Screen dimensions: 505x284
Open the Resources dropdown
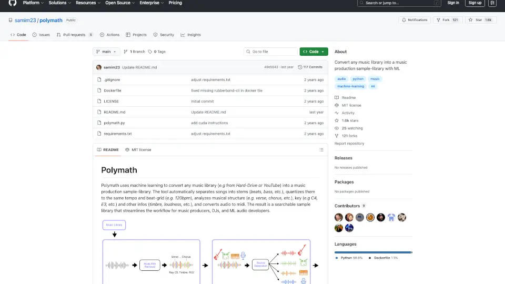click(x=88, y=3)
